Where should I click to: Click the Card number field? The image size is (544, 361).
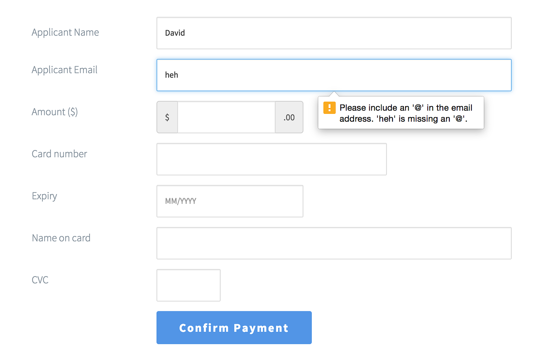pyautogui.click(x=272, y=159)
